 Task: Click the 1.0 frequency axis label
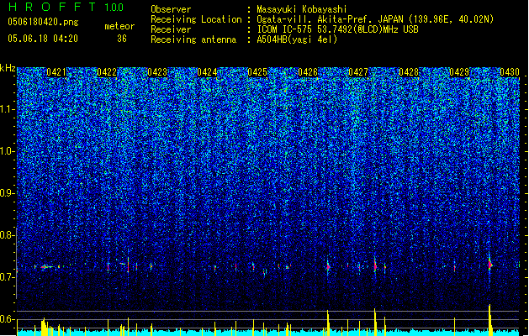pyautogui.click(x=7, y=151)
